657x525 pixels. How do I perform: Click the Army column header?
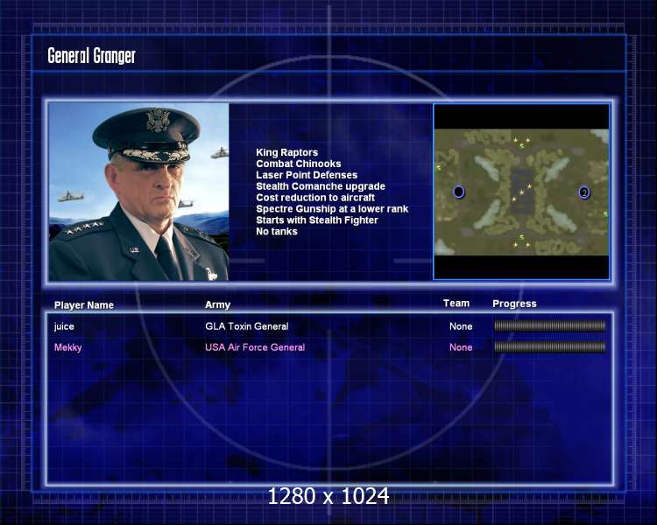pos(217,304)
